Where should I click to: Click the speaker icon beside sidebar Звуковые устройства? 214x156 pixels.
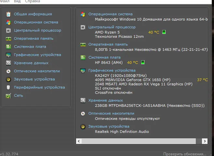pyautogui.click(x=8, y=79)
